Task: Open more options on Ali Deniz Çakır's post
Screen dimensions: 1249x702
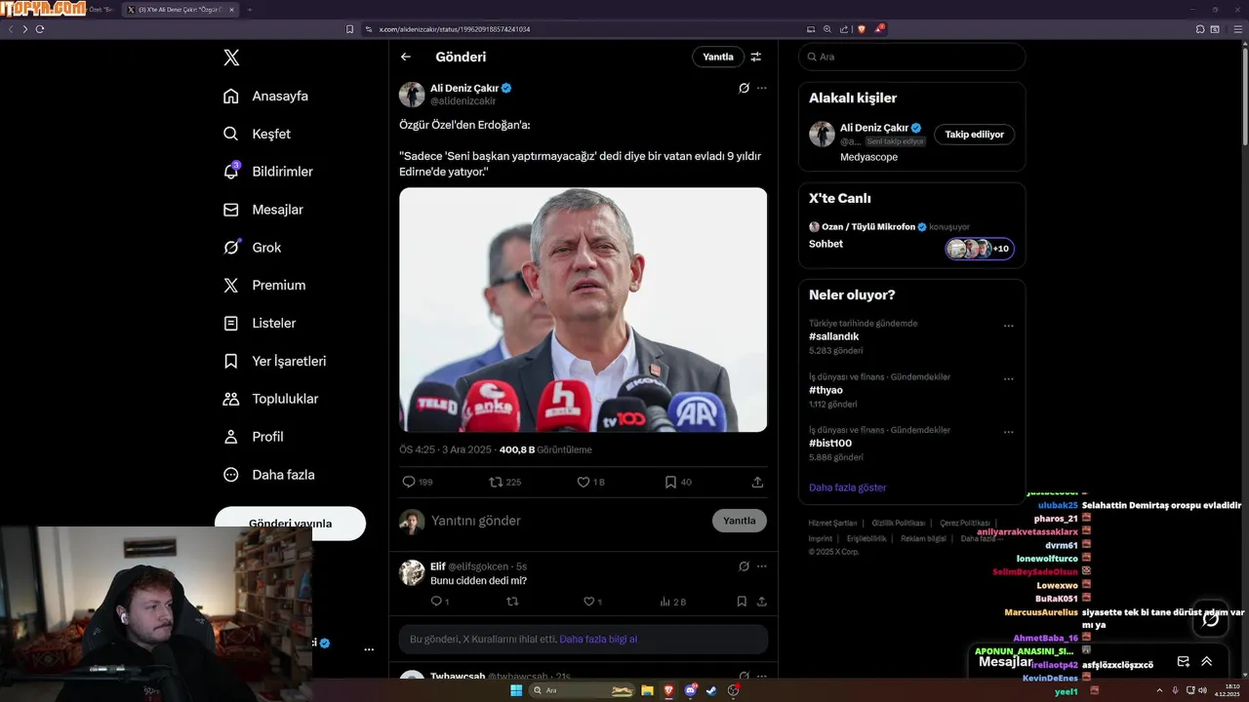Action: [762, 88]
